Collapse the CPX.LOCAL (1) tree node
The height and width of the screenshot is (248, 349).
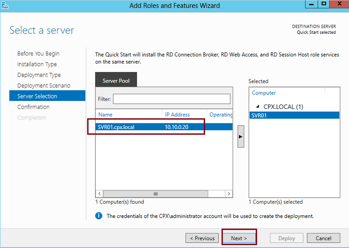coord(258,107)
